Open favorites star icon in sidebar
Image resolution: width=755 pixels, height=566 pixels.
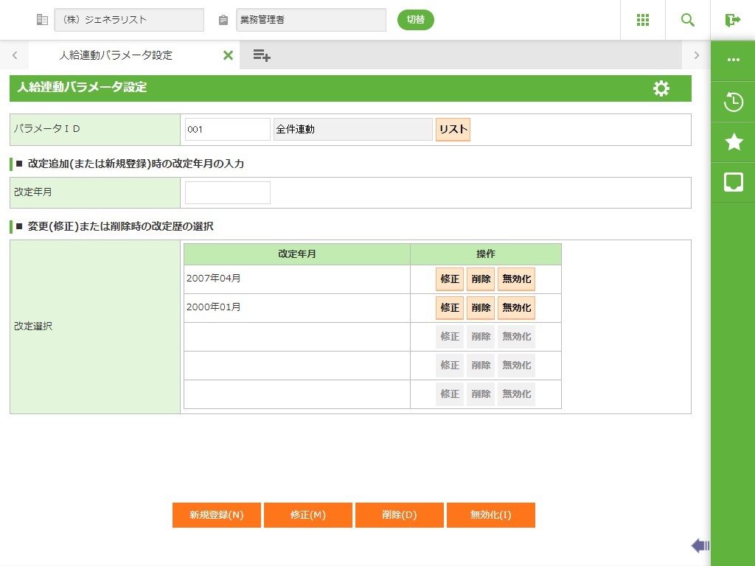pos(733,142)
